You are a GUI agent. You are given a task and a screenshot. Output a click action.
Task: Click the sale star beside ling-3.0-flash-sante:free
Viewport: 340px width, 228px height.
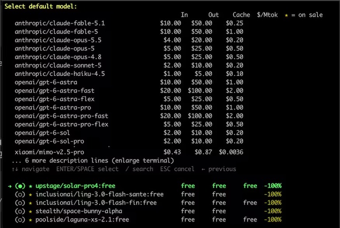pyautogui.click(x=31, y=195)
